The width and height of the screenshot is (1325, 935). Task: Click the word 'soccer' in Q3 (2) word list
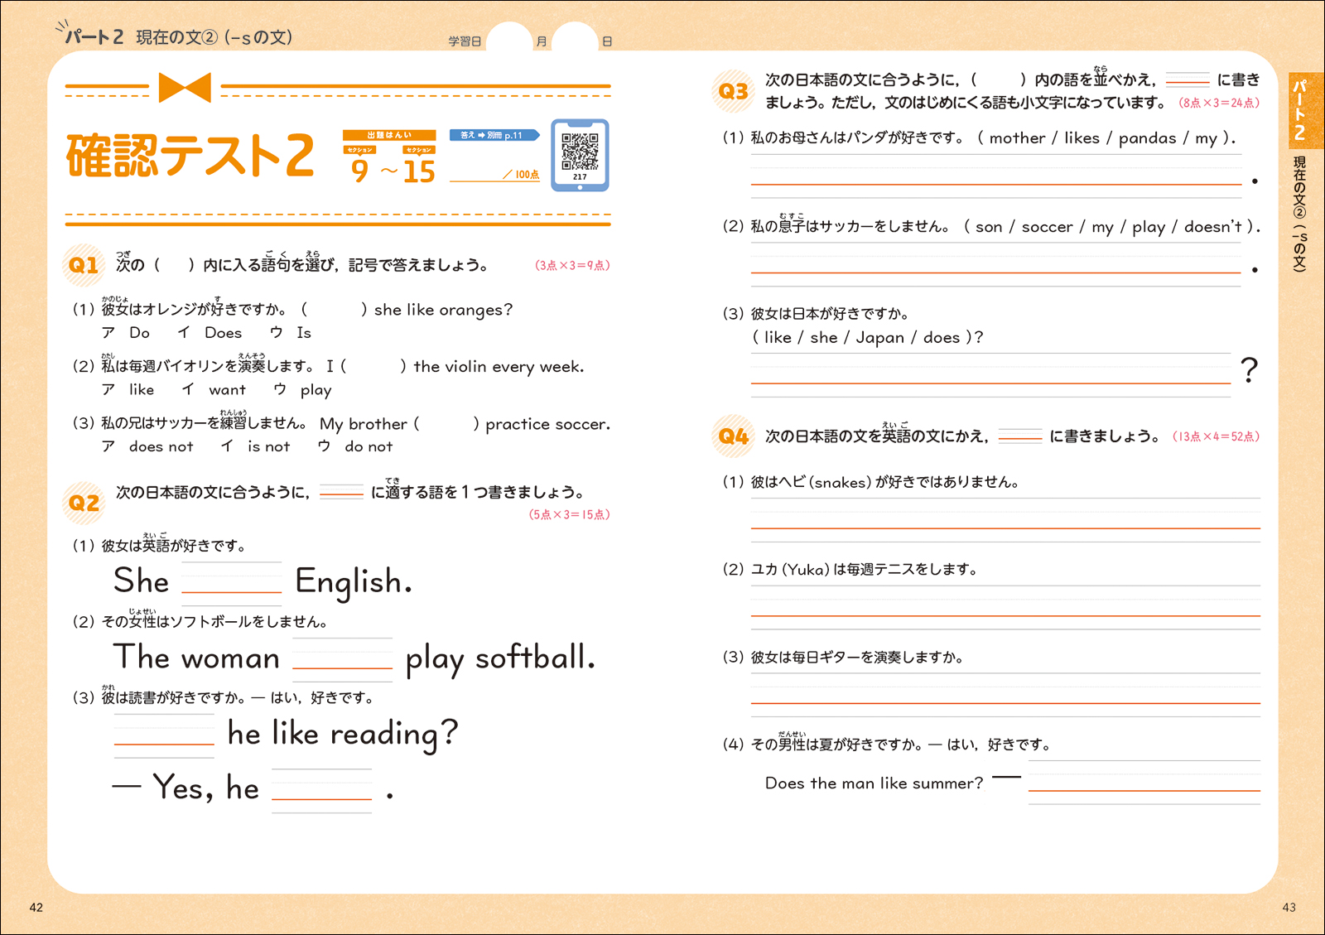click(x=1047, y=226)
